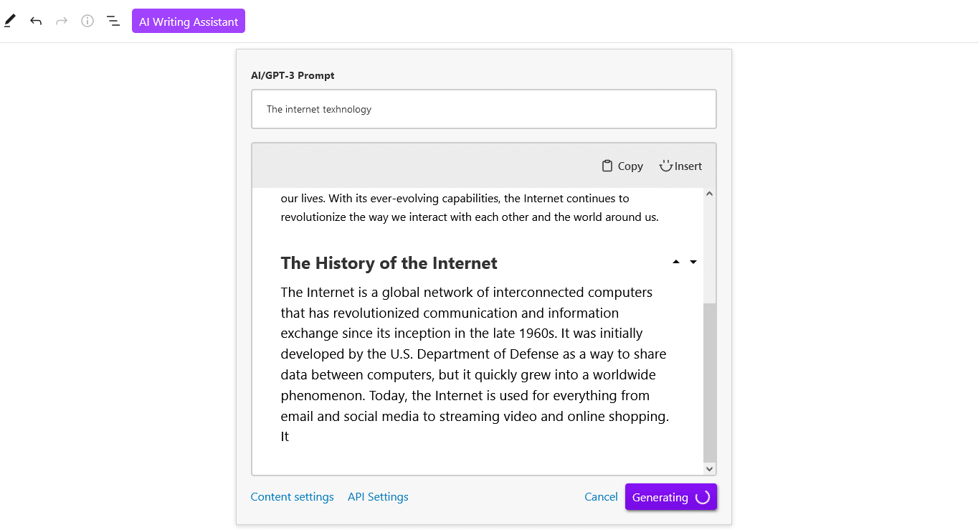Open API Settings
Screen dimensions: 978x530
point(378,497)
